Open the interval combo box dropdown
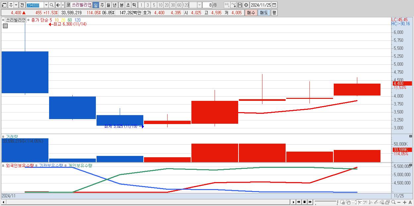This screenshot has width=414, height=206. pos(199,5)
